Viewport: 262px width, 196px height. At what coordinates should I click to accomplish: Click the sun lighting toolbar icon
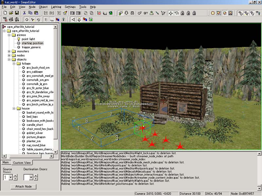[213, 13]
